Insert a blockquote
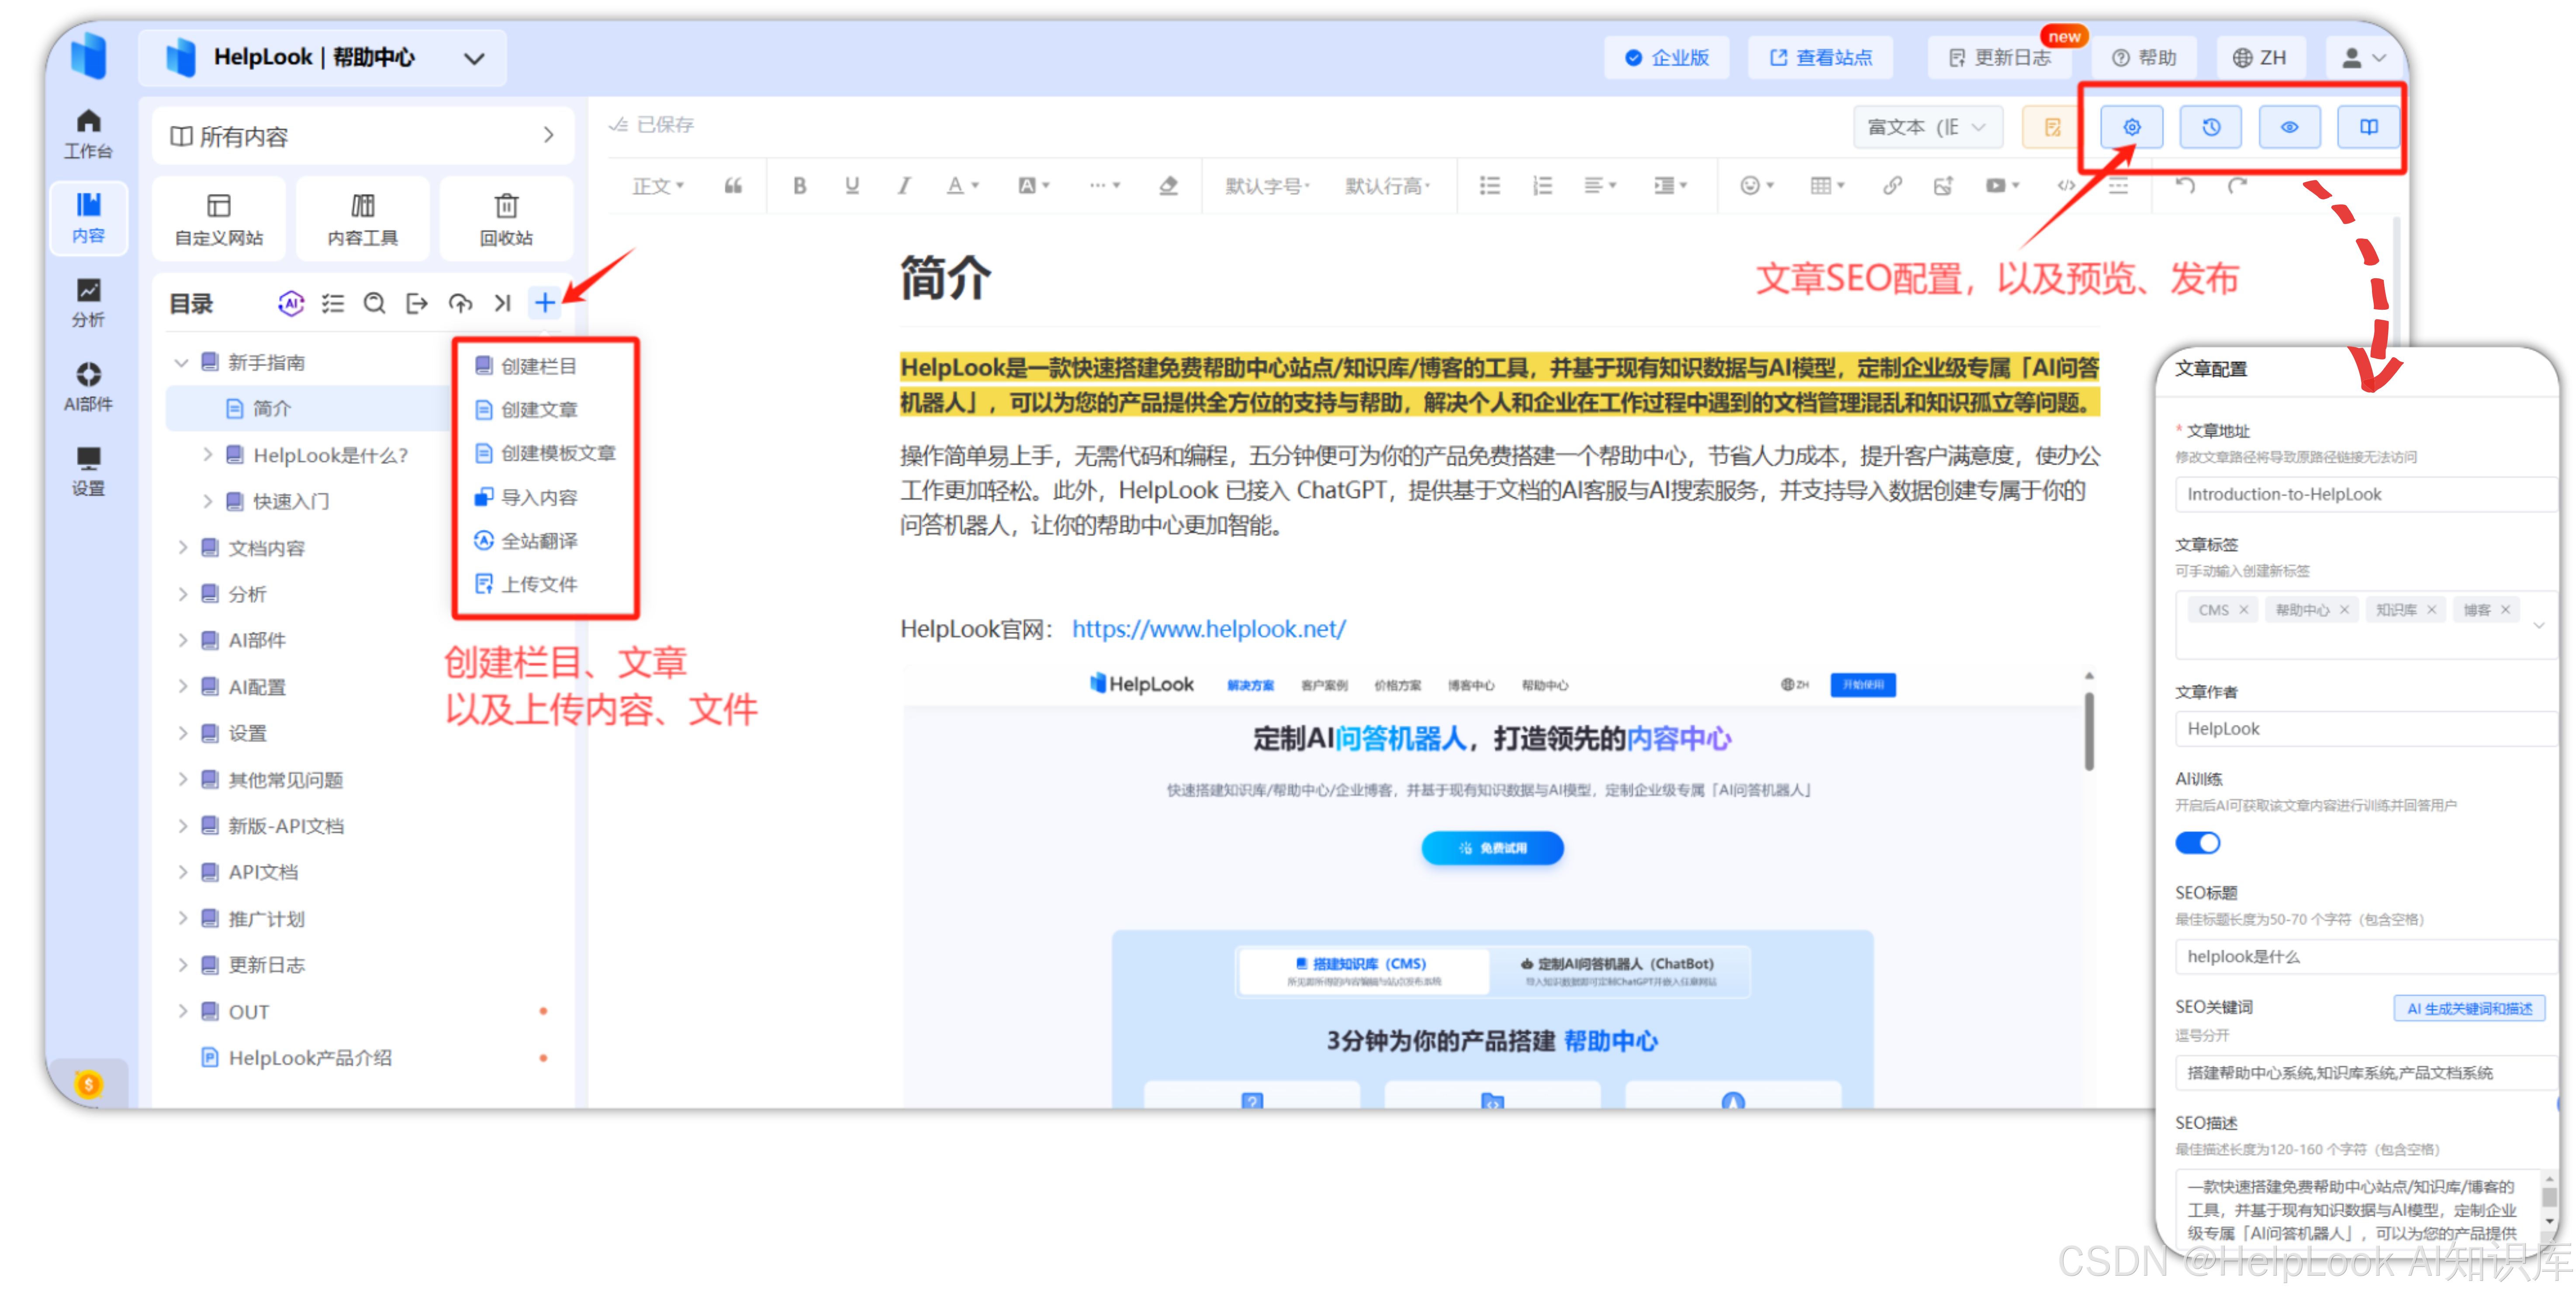2576x1297 pixels. coord(733,186)
